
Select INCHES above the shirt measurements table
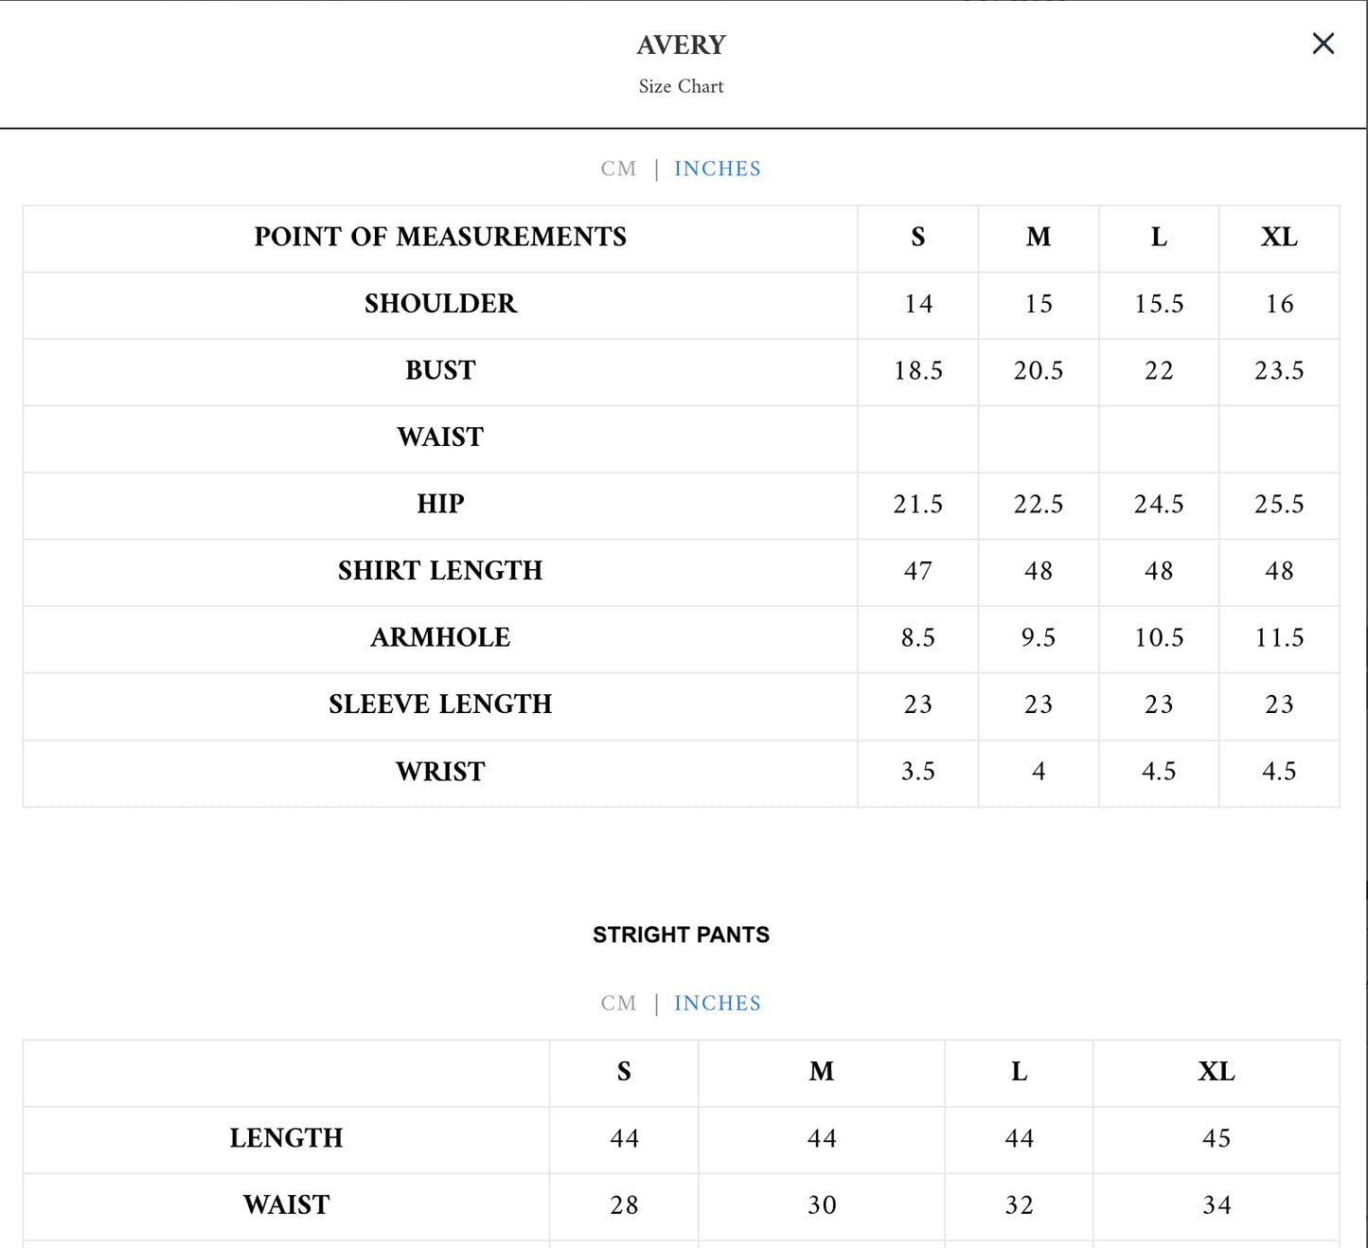pos(717,169)
